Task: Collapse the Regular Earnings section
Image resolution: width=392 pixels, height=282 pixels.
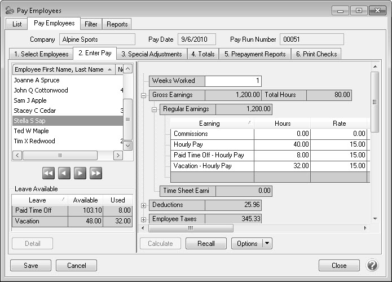Action: coord(155,109)
